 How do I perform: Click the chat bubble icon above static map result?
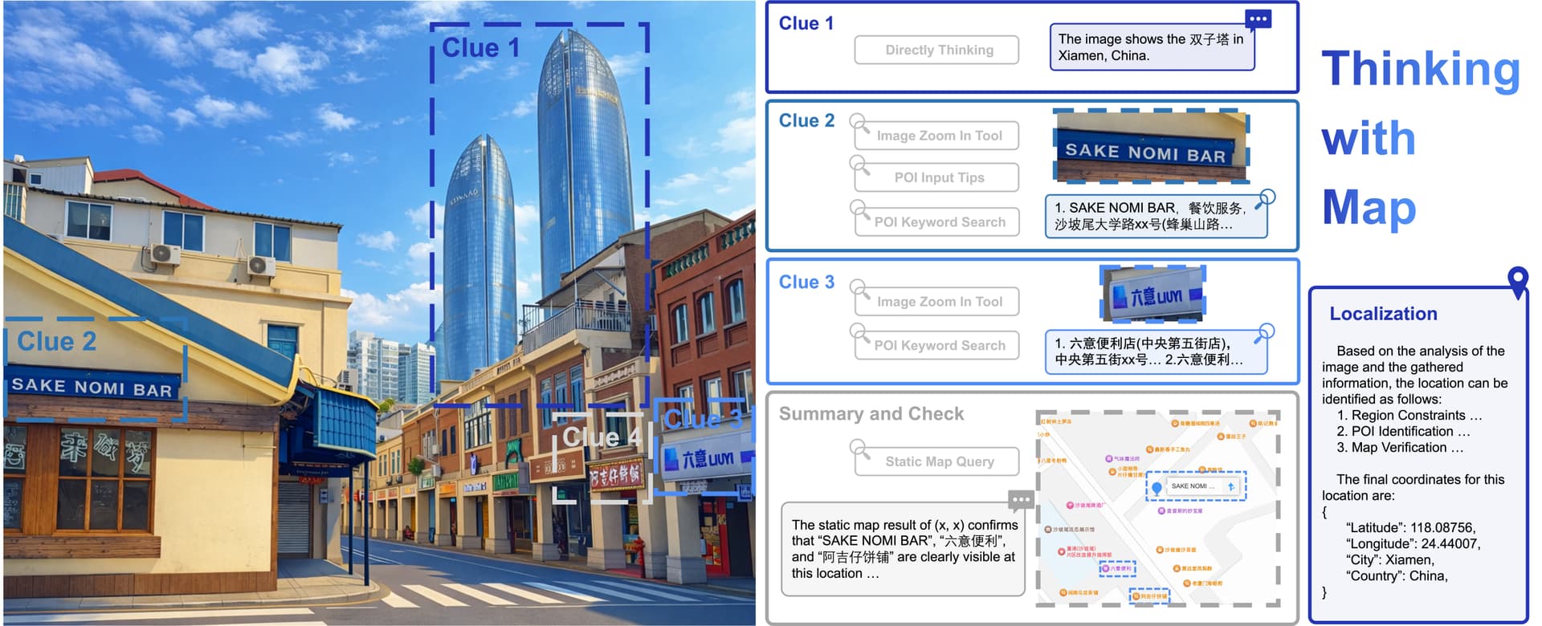click(x=1021, y=500)
